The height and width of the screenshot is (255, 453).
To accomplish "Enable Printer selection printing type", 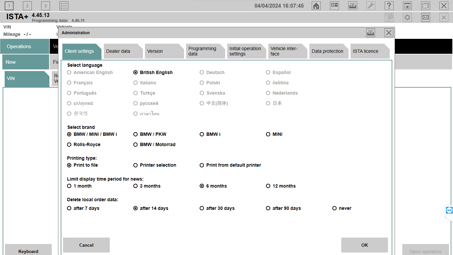I will click(135, 165).
